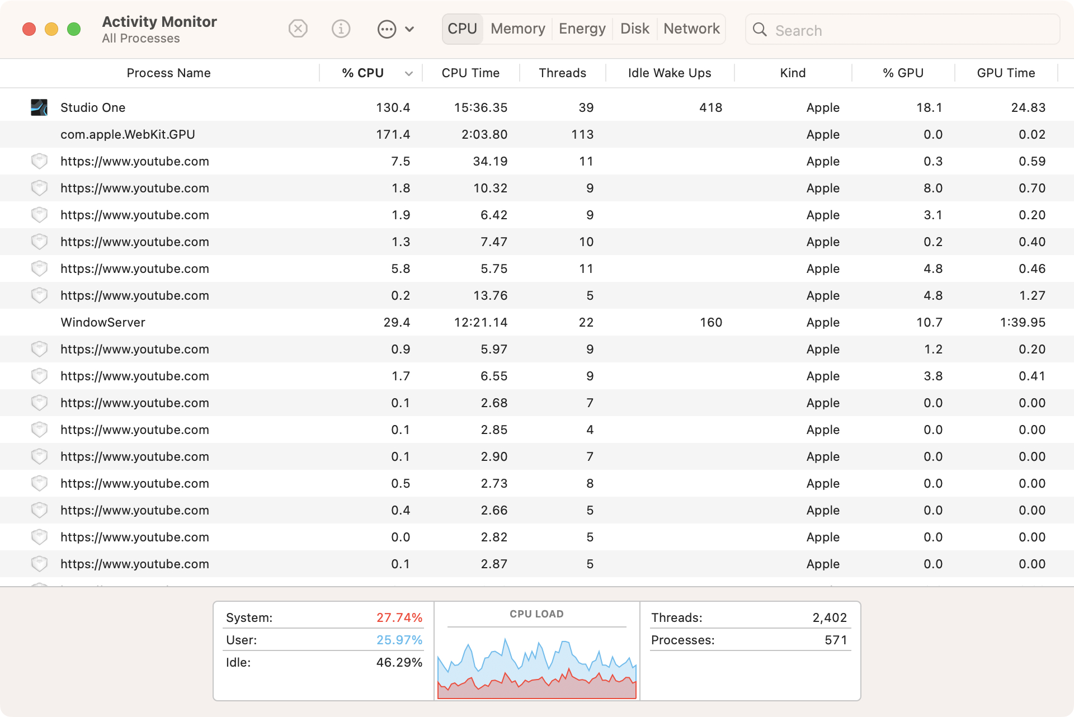This screenshot has height=717, width=1074.
Task: View the Disk tab
Action: click(634, 29)
